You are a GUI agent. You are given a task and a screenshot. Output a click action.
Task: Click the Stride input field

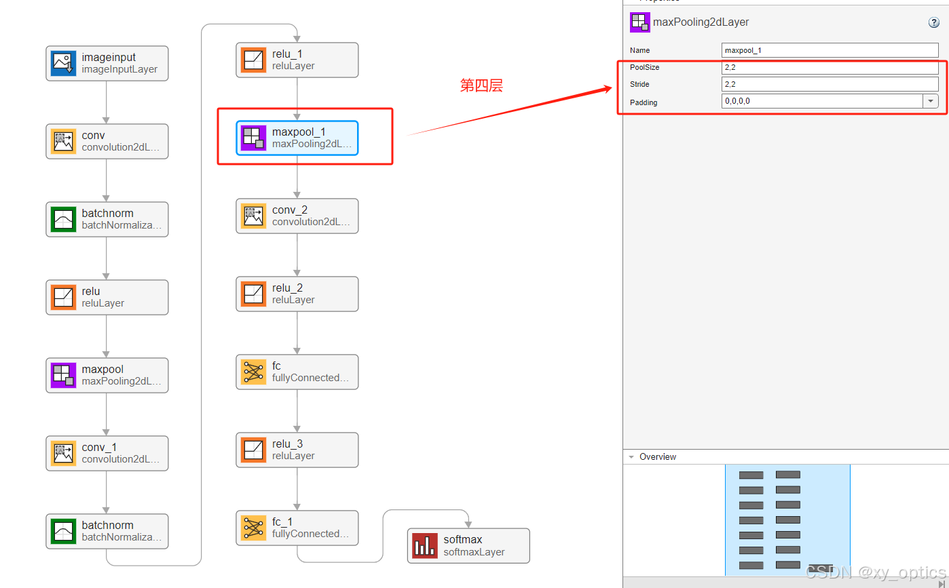point(830,84)
